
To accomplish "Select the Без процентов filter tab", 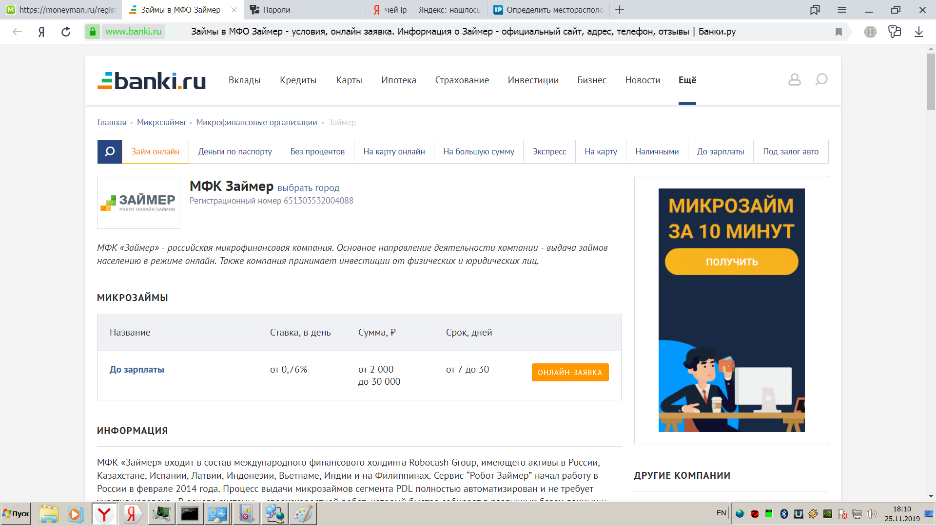I will pos(317,151).
